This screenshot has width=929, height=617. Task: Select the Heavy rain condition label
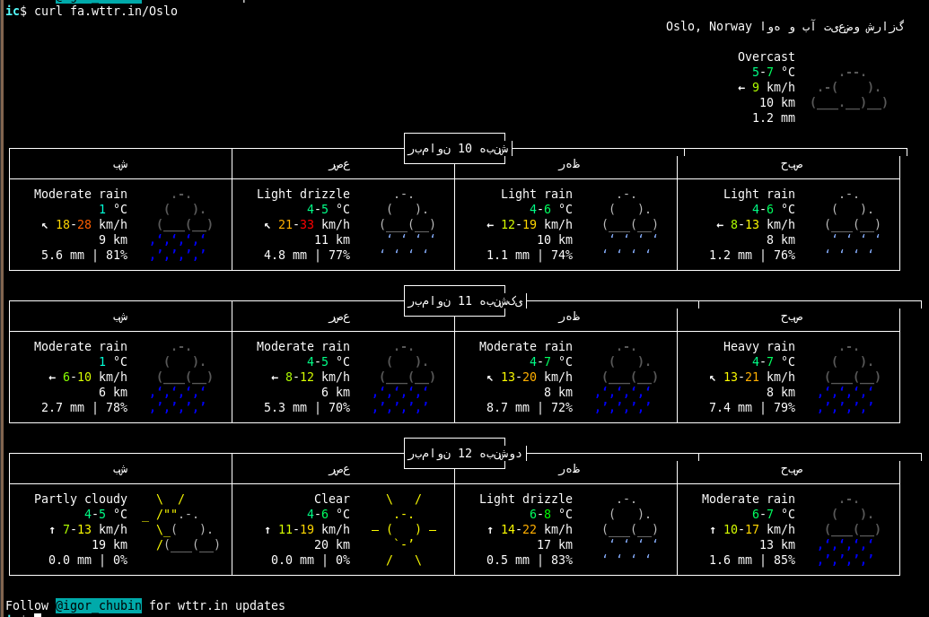(x=759, y=346)
